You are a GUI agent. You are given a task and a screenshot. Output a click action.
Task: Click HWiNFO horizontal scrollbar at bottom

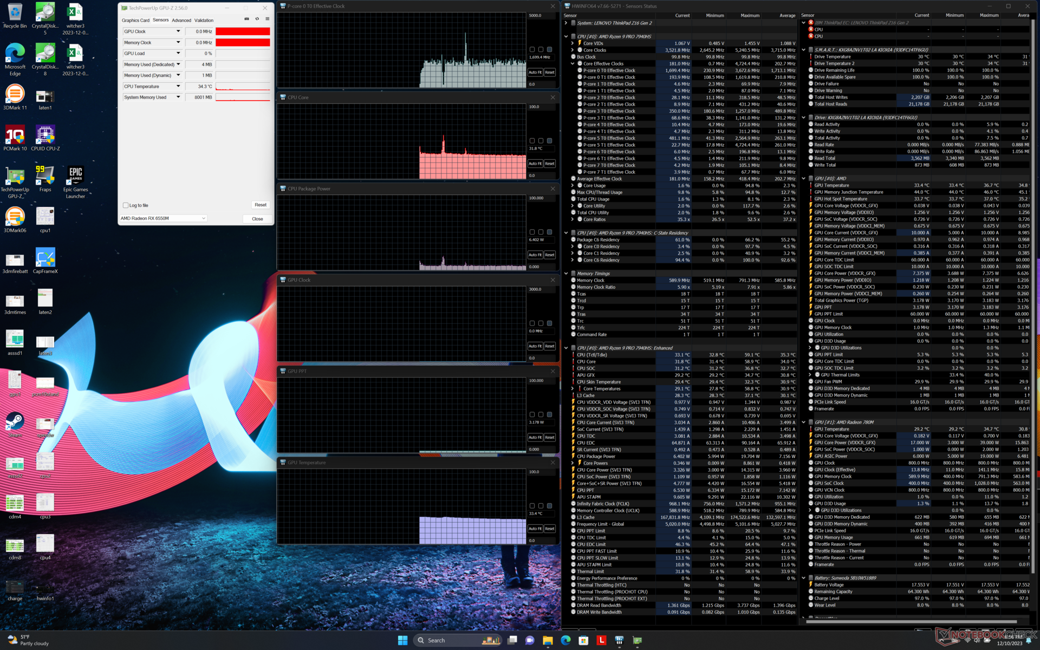pos(911,622)
